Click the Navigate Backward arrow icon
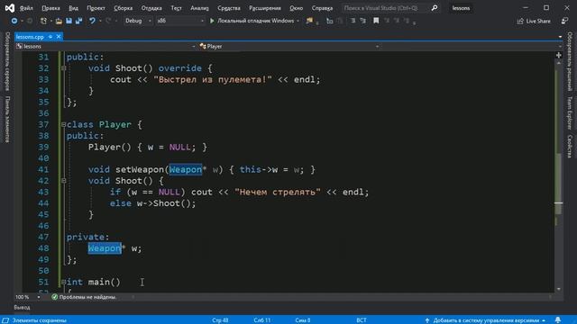 (x=14, y=21)
